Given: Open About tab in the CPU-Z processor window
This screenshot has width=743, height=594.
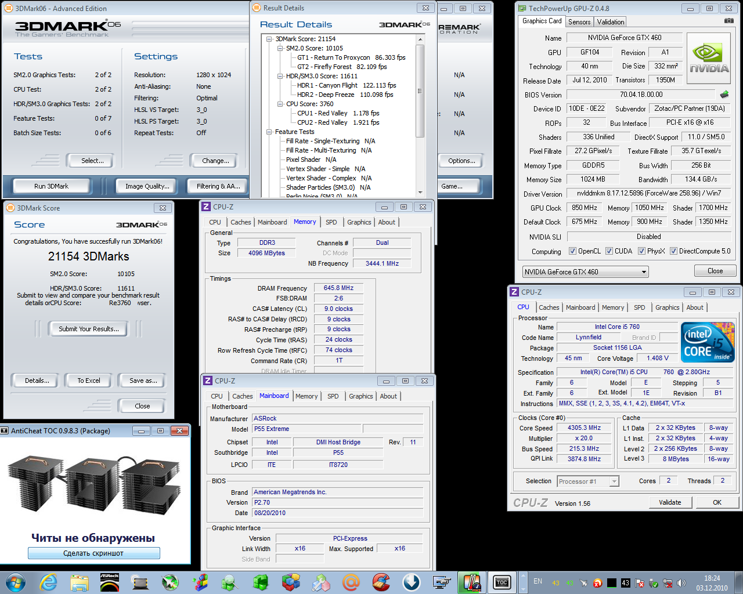Looking at the screenshot, I should 695,307.
